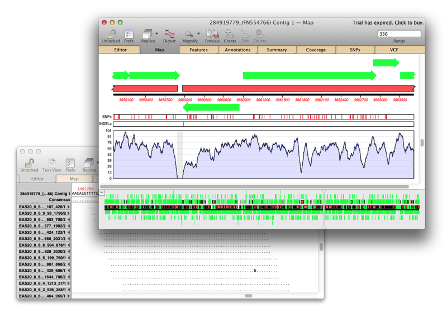447x317 pixels.
Task: Select read row EAS20_8_6_8_904_878/1
Action: click(44, 245)
